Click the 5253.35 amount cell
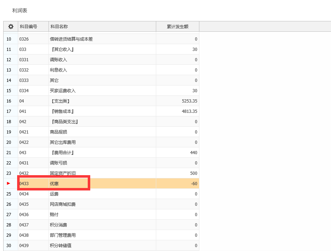Screen dimensions: 331x251 (x=178, y=101)
